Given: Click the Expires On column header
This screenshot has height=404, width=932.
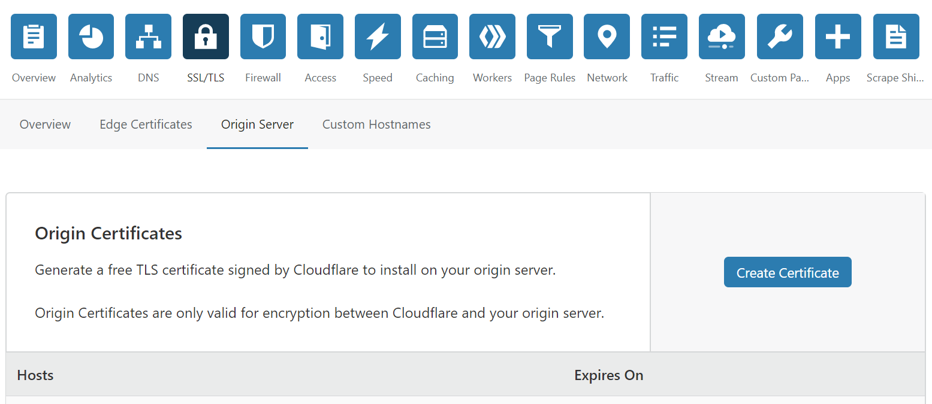Looking at the screenshot, I should (x=608, y=375).
